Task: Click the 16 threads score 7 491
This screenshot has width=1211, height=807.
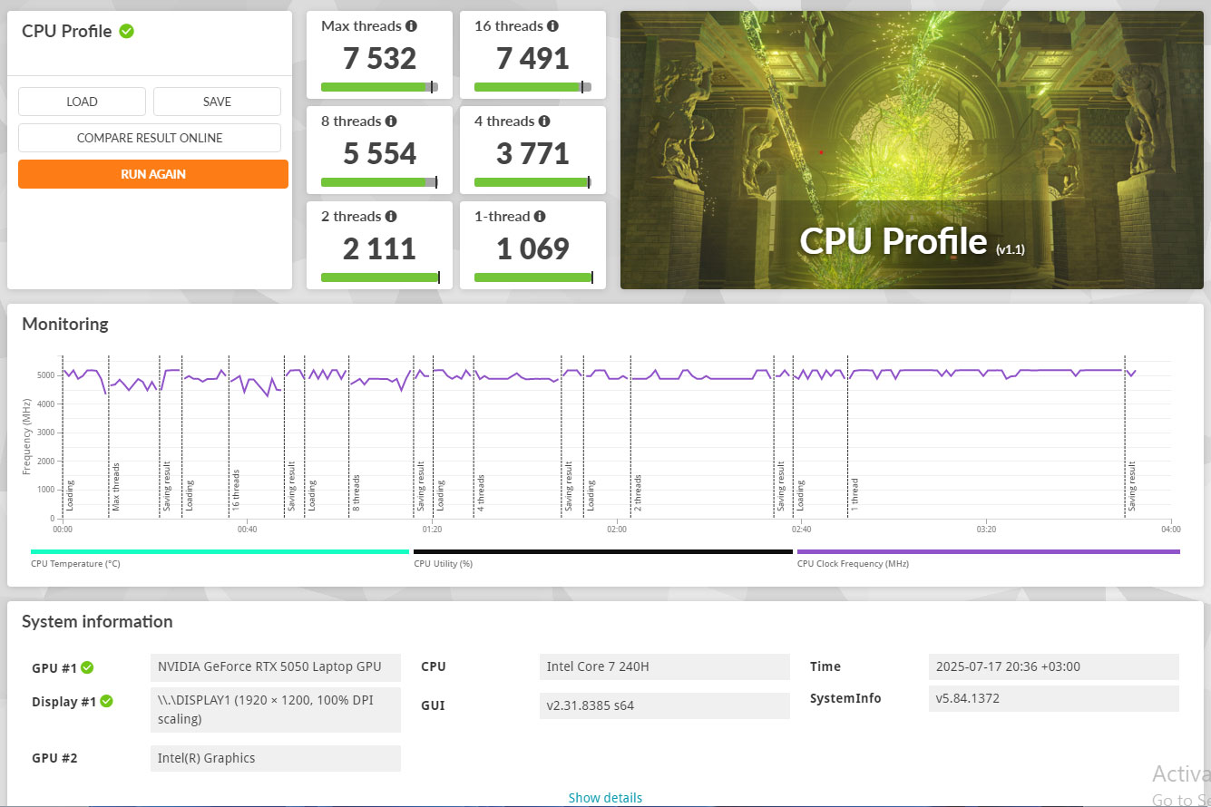Action: 532,58
